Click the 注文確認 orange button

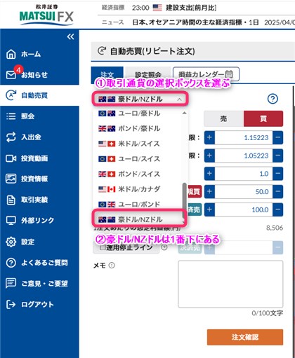tap(245, 337)
